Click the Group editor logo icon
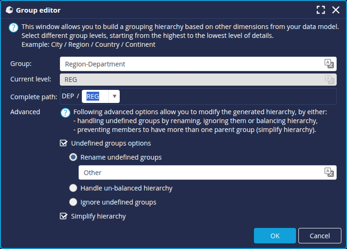This screenshot has width=347, height=249. click(x=9, y=10)
